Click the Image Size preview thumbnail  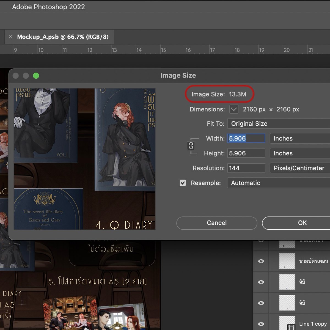tap(85, 159)
